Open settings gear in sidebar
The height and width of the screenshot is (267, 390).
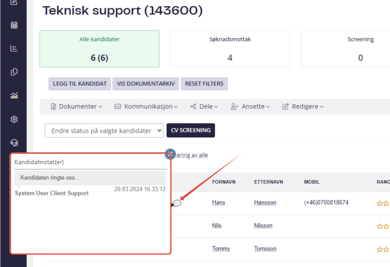point(14,119)
